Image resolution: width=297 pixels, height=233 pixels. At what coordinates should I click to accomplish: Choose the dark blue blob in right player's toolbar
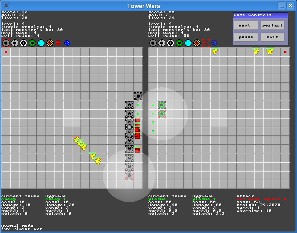click(x=214, y=43)
